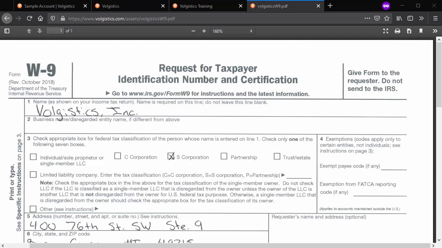Screen dimensions: 442x248
Task: Bookmark this page with star
Action: click(x=387, y=19)
